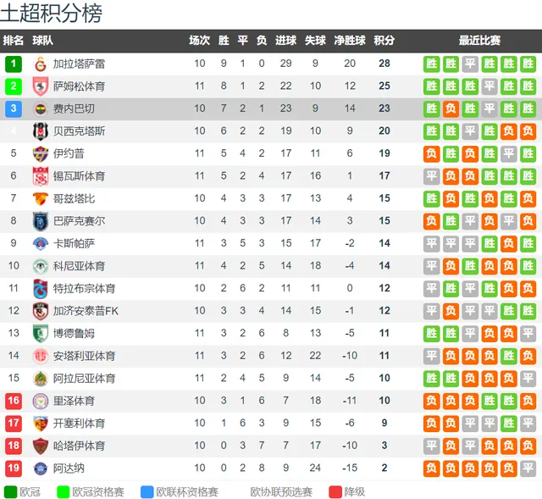Viewport: 542px width, 499px height.
Task: Open team link 加拉塔萨雷
Action: pos(79,64)
